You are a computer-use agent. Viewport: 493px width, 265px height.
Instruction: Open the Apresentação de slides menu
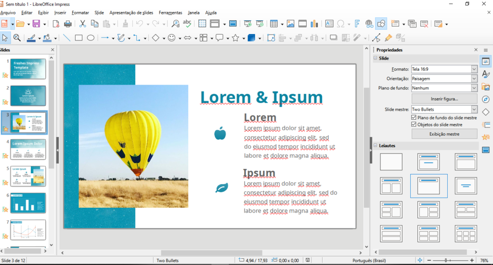131,13
